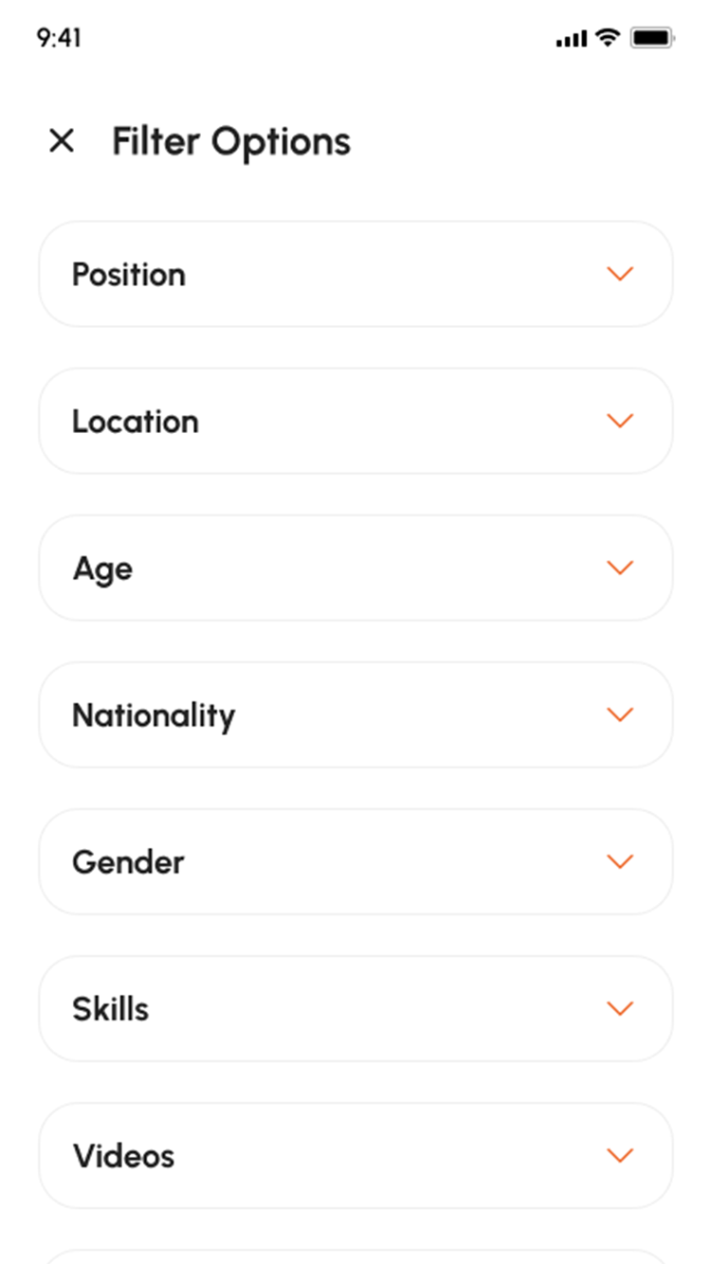This screenshot has width=711, height=1264.
Task: Tap the cellular signal icon
Action: (x=572, y=39)
